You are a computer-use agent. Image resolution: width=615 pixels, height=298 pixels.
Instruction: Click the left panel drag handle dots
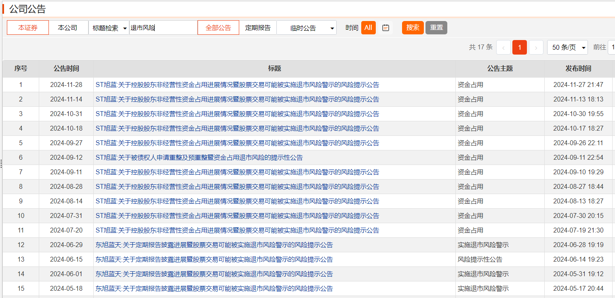click(x=1, y=163)
